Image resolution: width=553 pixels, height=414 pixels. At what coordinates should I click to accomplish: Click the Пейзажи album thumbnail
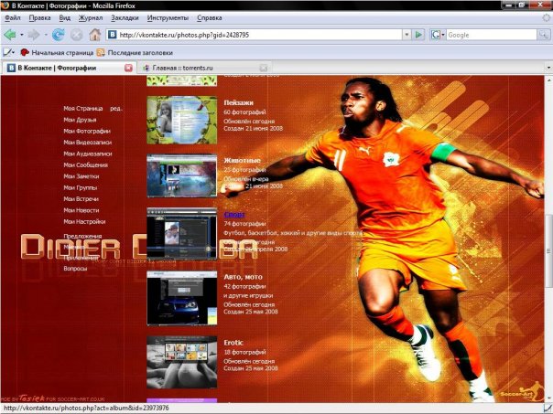pyautogui.click(x=181, y=120)
